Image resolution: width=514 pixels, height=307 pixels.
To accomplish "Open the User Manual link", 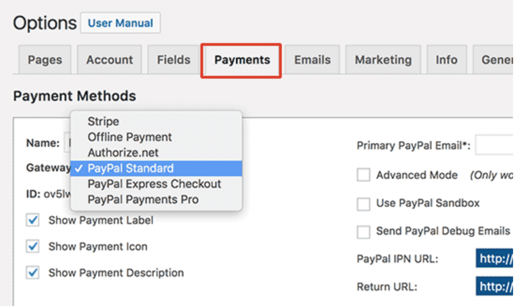I will pyautogui.click(x=120, y=23).
